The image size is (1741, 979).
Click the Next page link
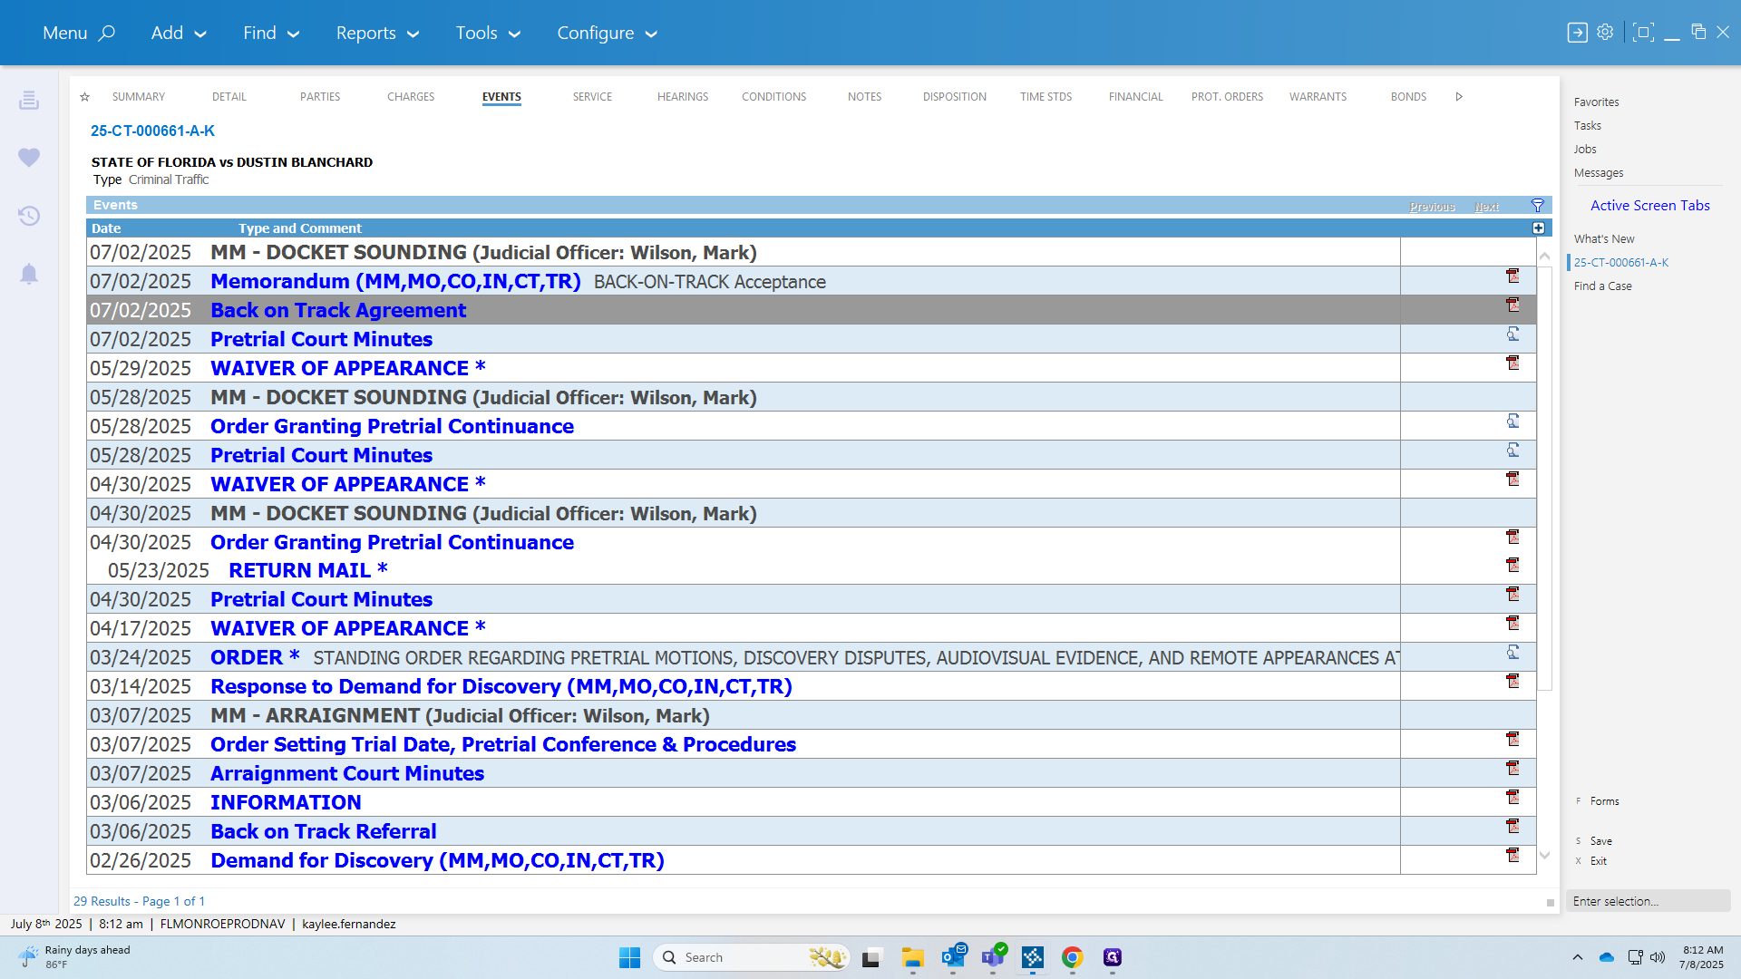(x=1487, y=207)
